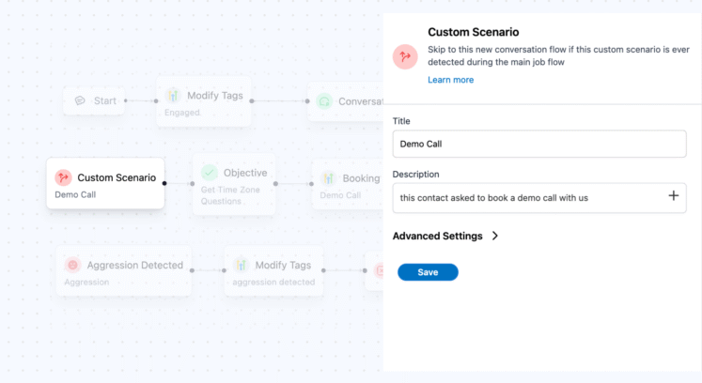Save the custom scenario
The image size is (702, 383).
(428, 272)
